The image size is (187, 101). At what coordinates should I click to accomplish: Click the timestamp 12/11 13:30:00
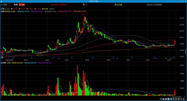(x=154, y=5)
